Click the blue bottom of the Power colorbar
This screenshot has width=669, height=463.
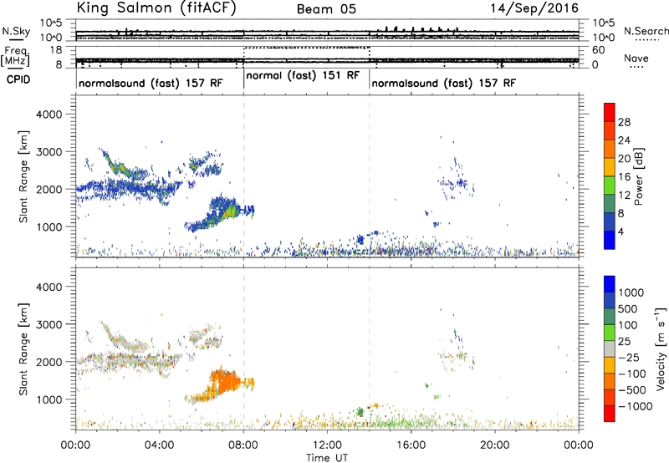pyautogui.click(x=610, y=240)
